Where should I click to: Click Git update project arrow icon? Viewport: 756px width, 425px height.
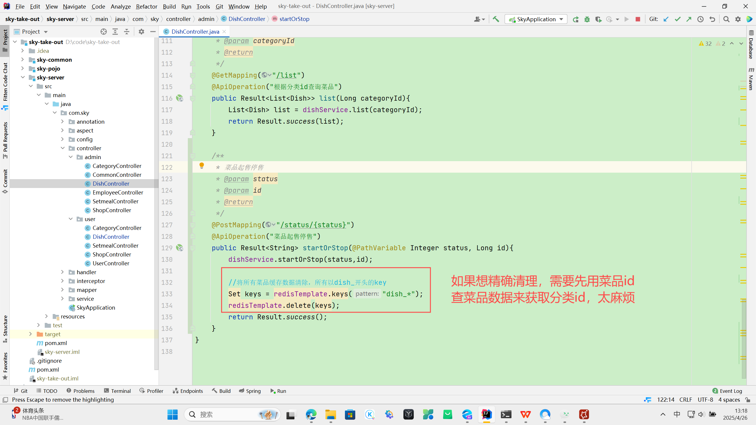666,19
